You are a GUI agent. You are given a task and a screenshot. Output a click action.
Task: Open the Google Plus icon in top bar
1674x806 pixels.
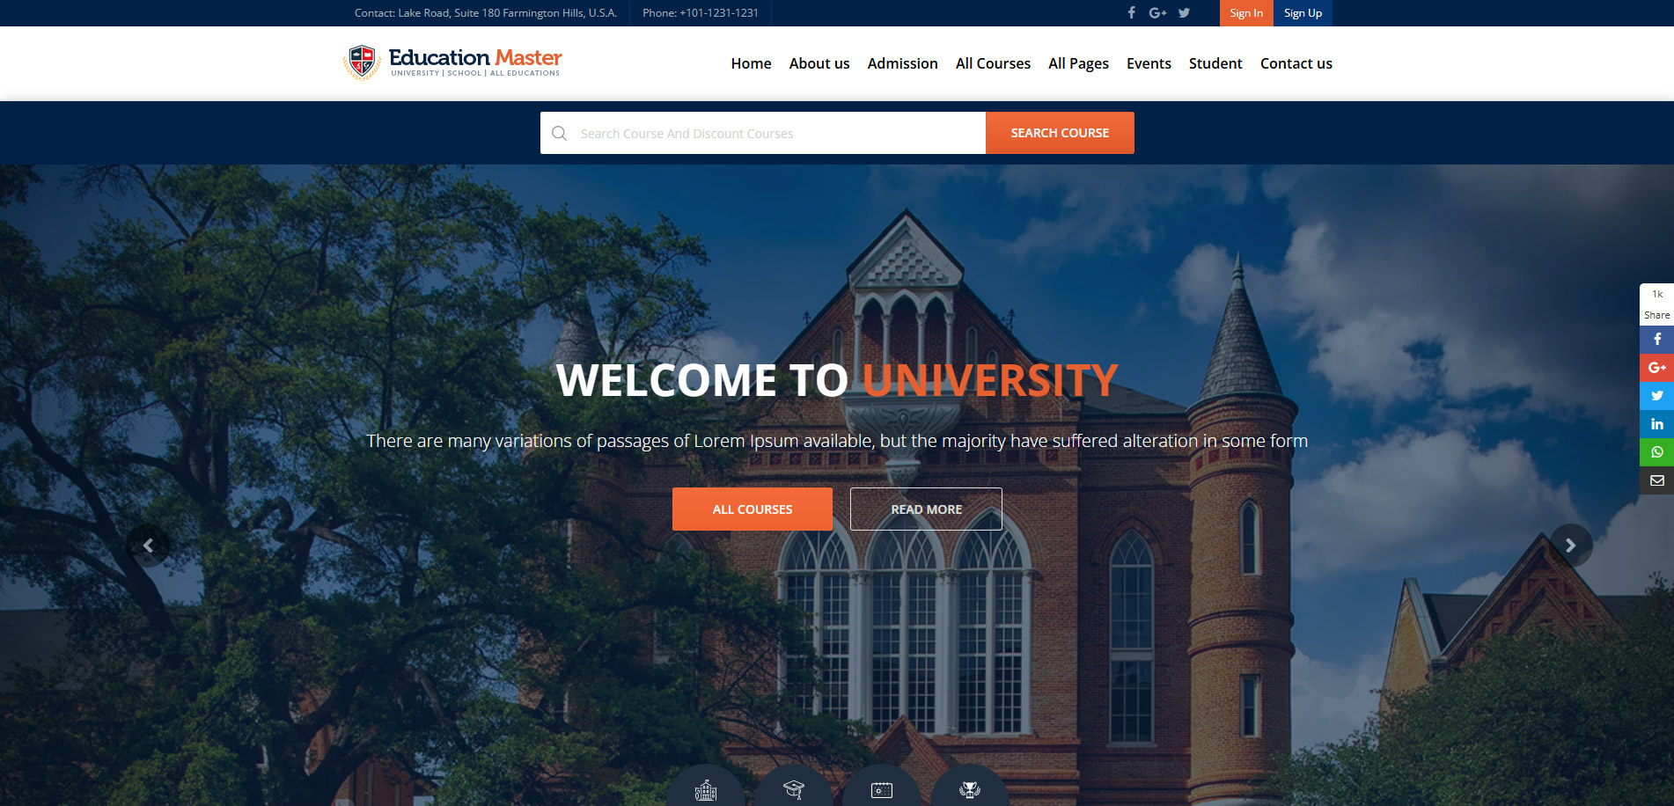(1157, 12)
